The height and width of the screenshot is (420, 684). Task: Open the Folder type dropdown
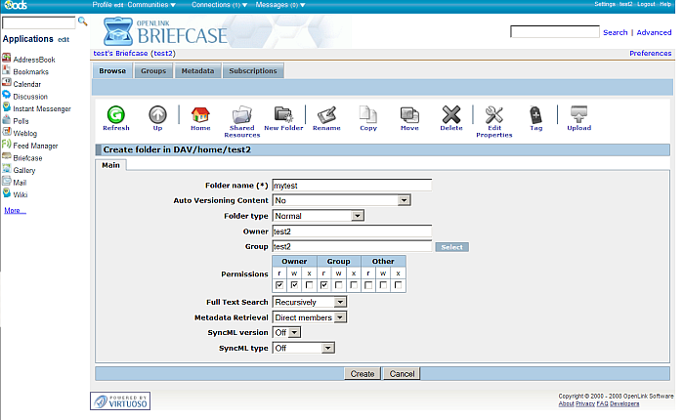[319, 216]
